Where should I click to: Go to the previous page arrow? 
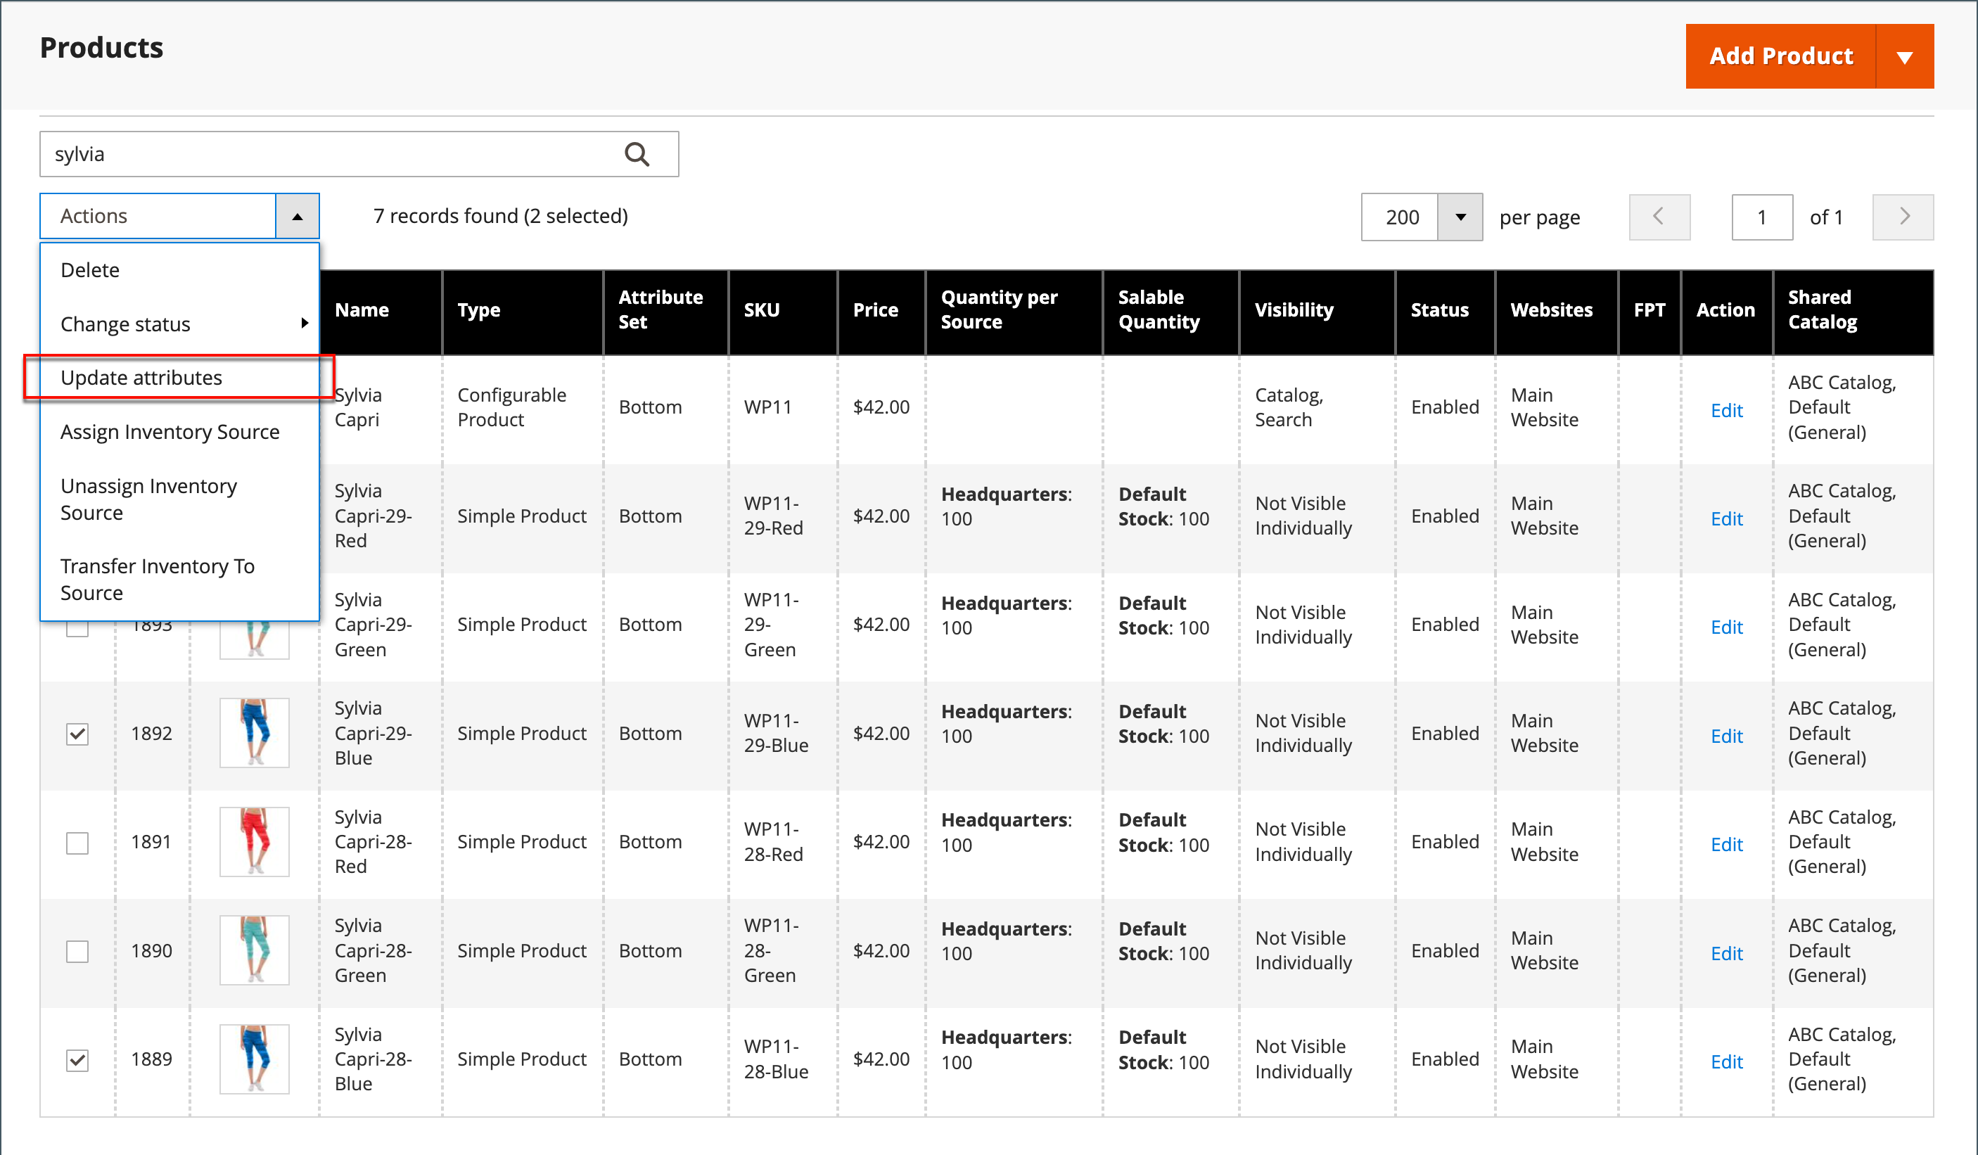click(1659, 217)
